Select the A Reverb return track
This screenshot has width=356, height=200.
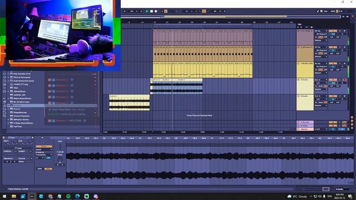tap(305, 122)
